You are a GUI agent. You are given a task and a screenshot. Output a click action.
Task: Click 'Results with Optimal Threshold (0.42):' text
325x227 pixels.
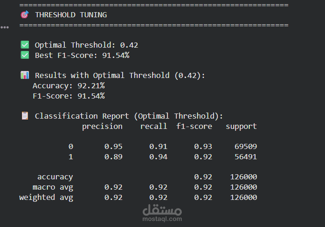click(120, 75)
